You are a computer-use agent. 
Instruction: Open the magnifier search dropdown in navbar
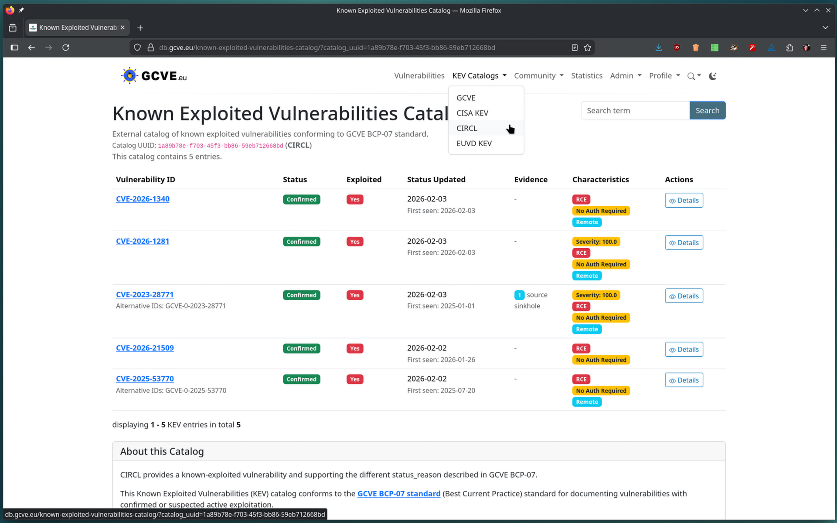coord(694,76)
